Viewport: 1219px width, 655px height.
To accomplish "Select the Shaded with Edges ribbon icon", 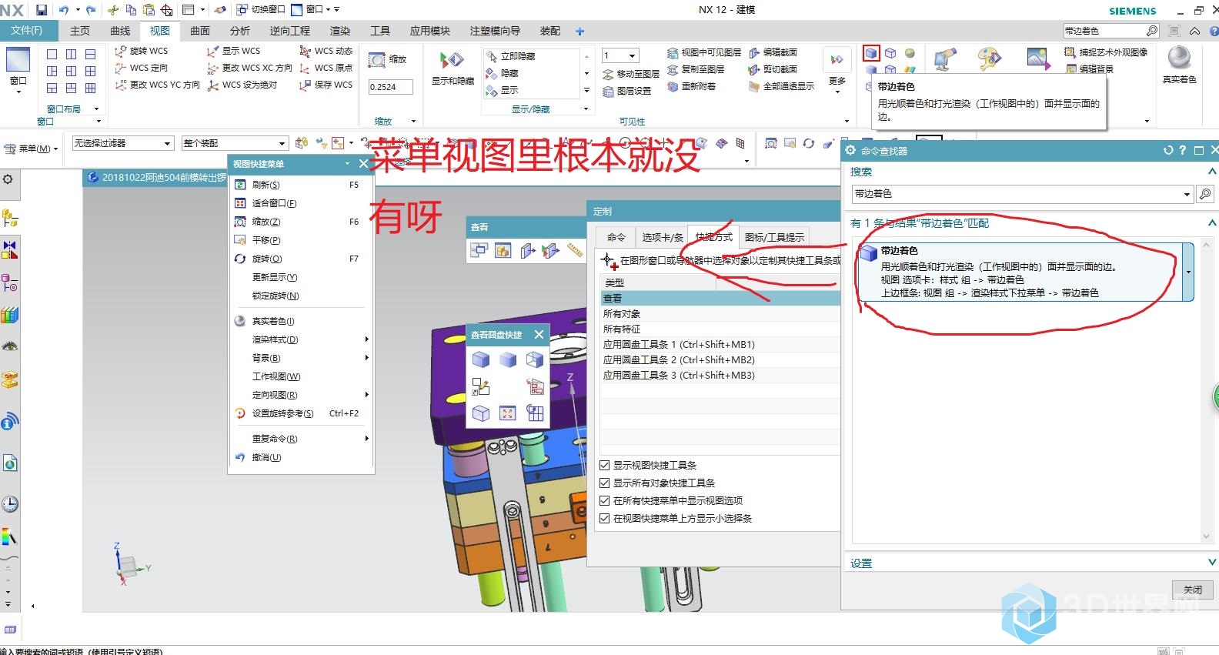I will pos(871,53).
